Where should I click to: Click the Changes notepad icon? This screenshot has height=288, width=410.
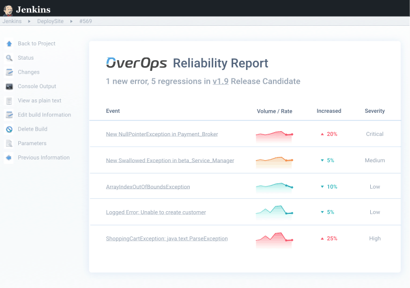click(9, 72)
